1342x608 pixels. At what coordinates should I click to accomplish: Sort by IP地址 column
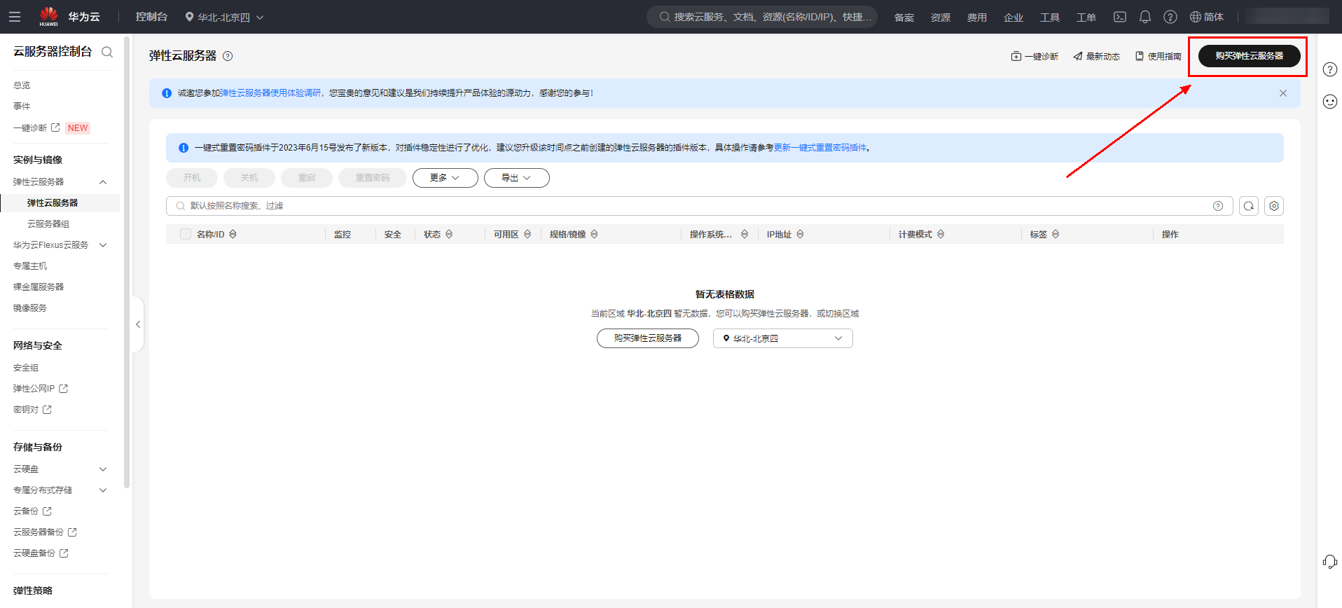800,234
